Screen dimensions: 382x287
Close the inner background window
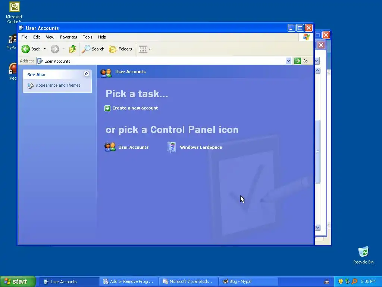pyautogui.click(x=321, y=45)
